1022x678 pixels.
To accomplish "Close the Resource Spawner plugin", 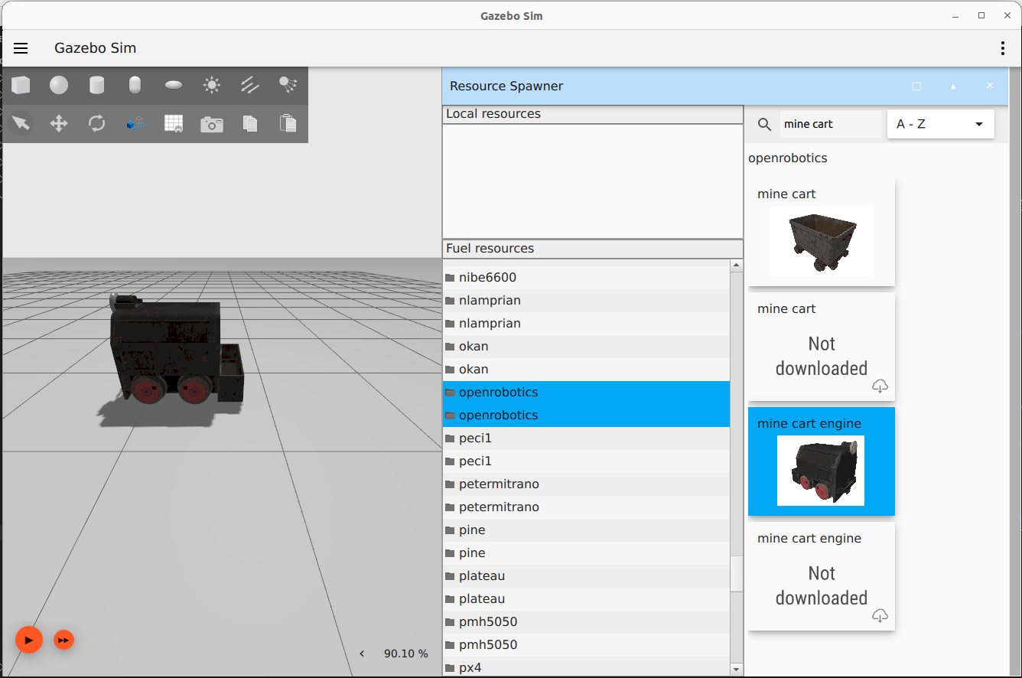I will pyautogui.click(x=990, y=86).
